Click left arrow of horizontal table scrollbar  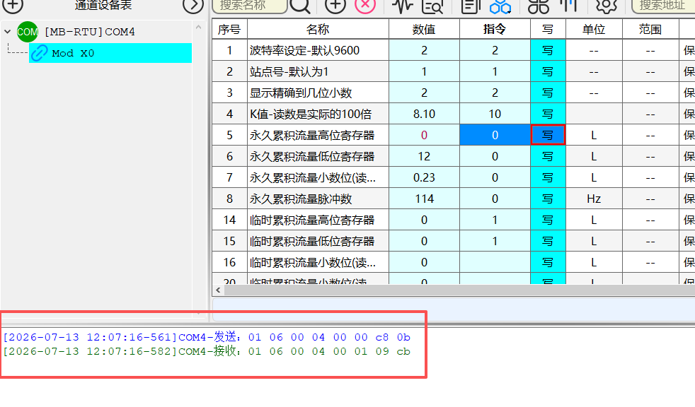(x=218, y=290)
